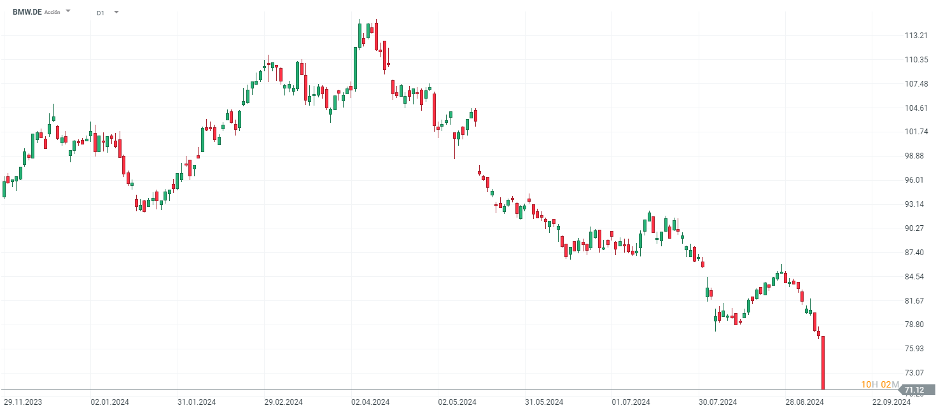Select the 02.01.2024 date on time axis
The height and width of the screenshot is (413, 943).
(x=110, y=402)
